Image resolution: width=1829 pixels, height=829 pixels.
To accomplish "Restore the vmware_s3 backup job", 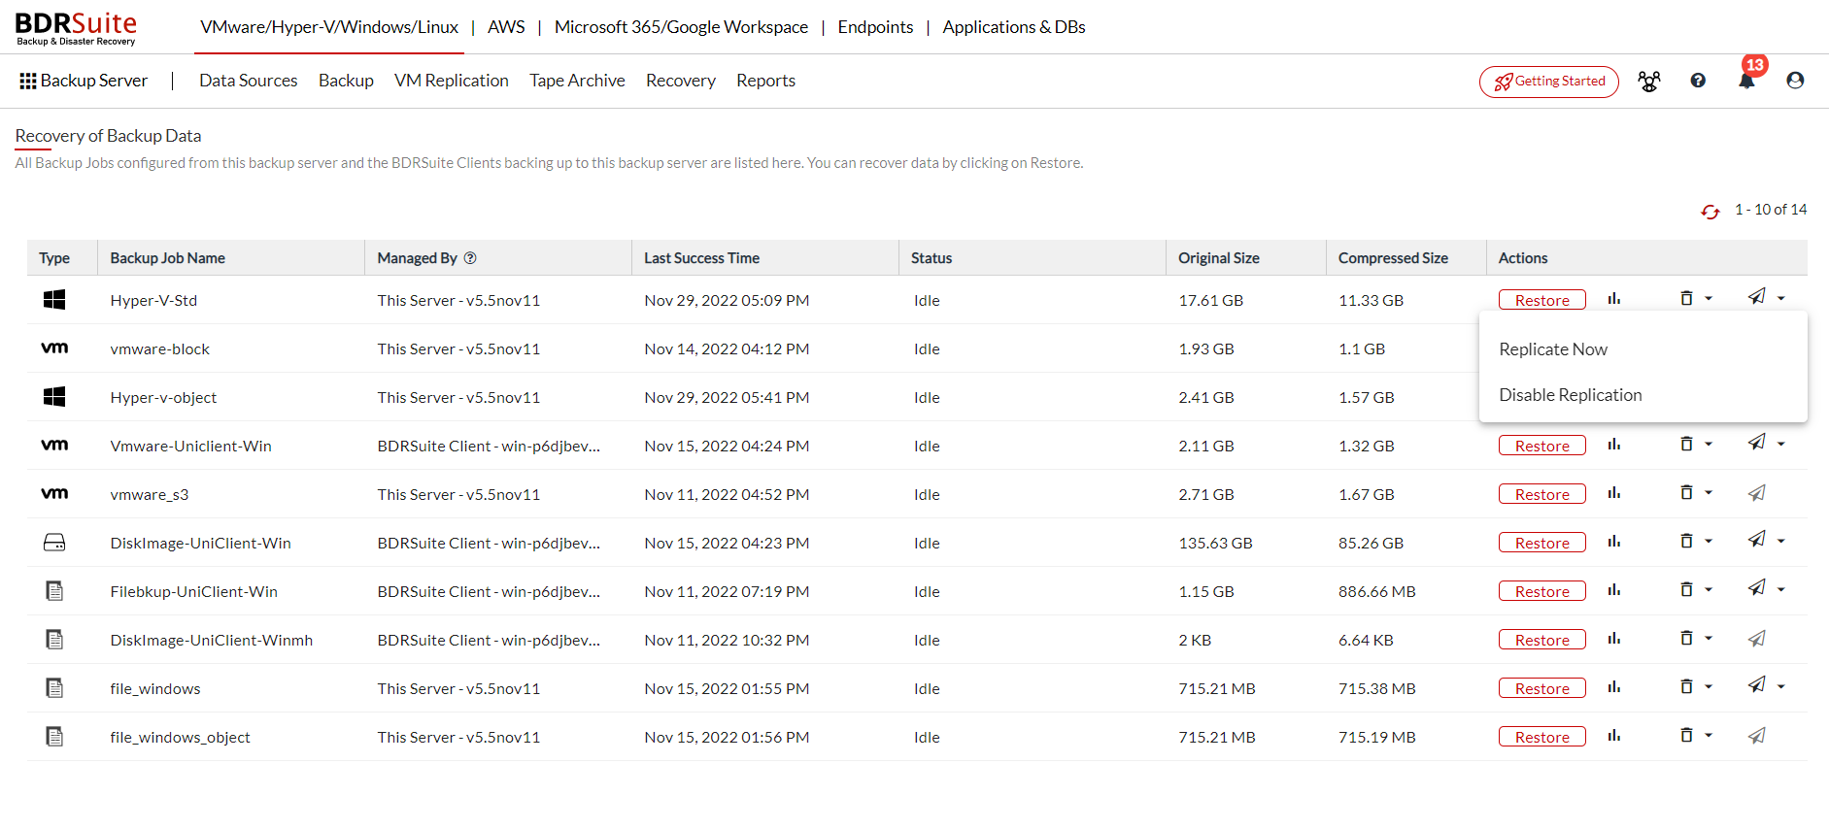I will [1542, 494].
